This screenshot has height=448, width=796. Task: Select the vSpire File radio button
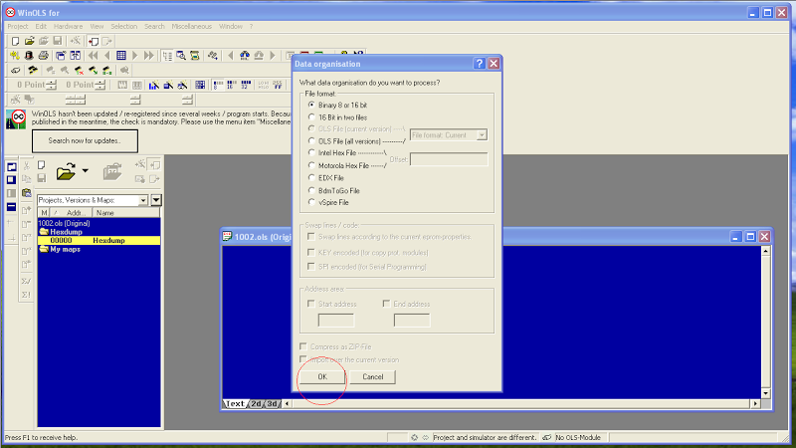click(311, 202)
